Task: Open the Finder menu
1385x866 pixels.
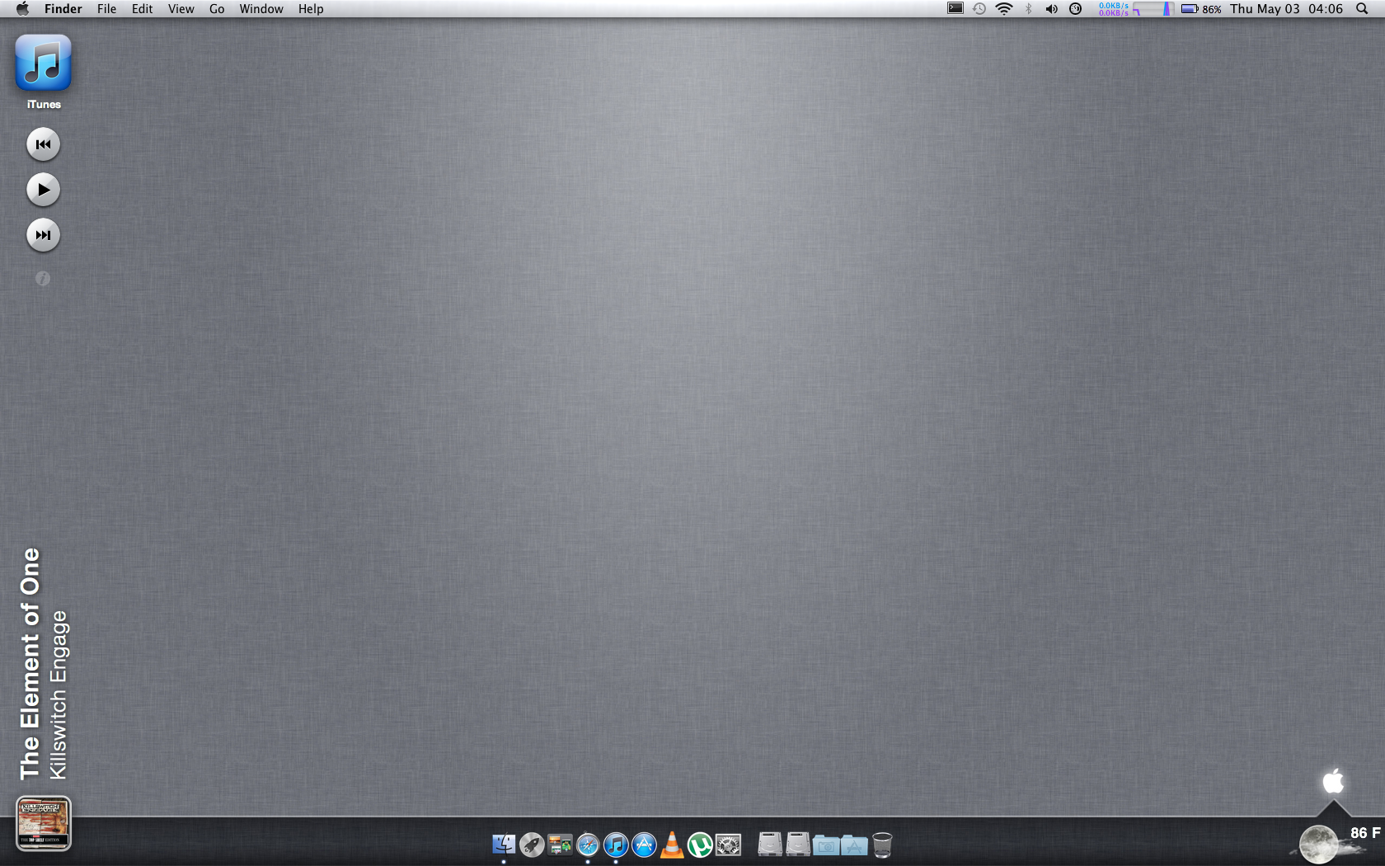Action: pyautogui.click(x=63, y=9)
